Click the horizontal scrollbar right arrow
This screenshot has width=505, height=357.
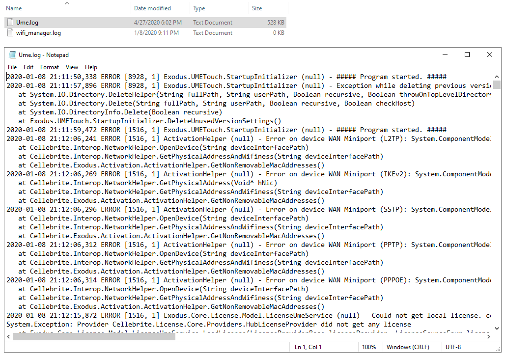pos(489,336)
